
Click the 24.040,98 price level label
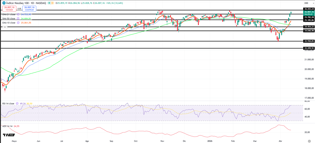(x=309, y=31)
